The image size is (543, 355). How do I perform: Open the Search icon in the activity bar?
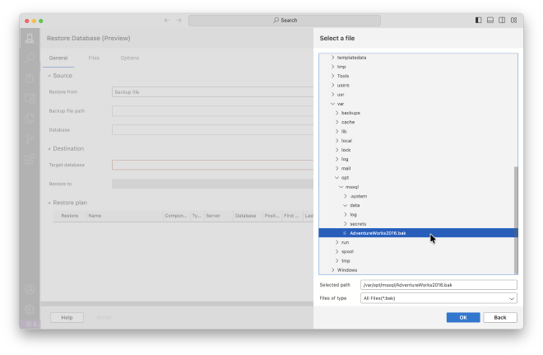[30, 58]
